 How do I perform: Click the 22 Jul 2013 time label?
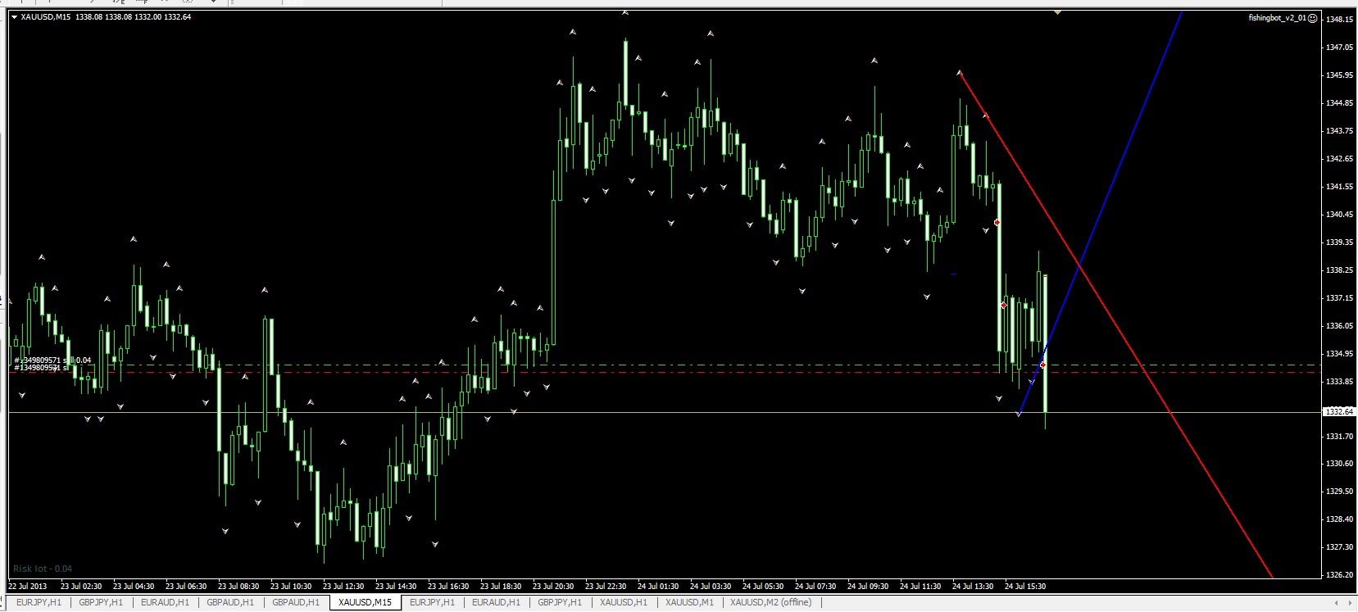[x=28, y=586]
